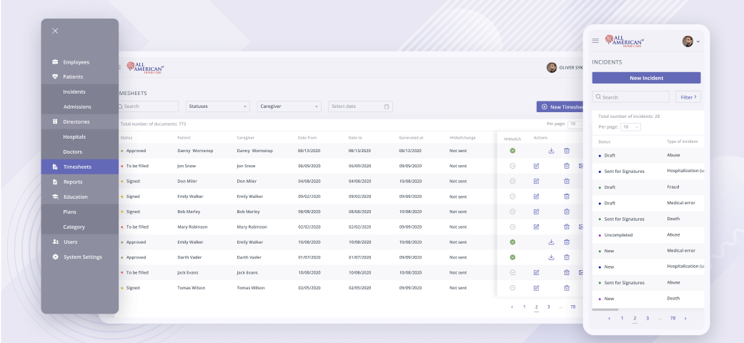The width and height of the screenshot is (744, 343).
Task: Click the green HHAeXchange status for Danny Wornsnop
Action: tap(512, 151)
